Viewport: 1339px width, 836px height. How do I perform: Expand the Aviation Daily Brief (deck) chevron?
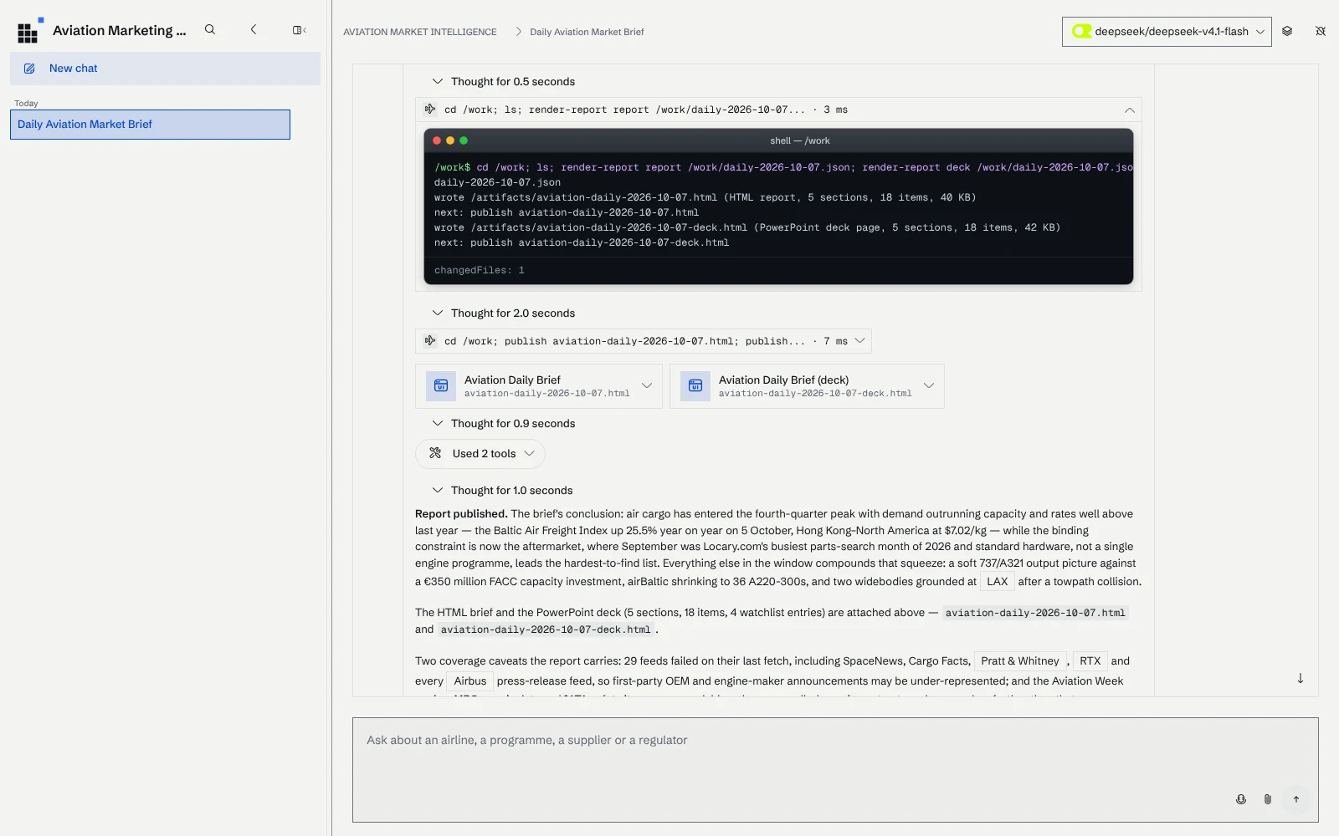[929, 385]
